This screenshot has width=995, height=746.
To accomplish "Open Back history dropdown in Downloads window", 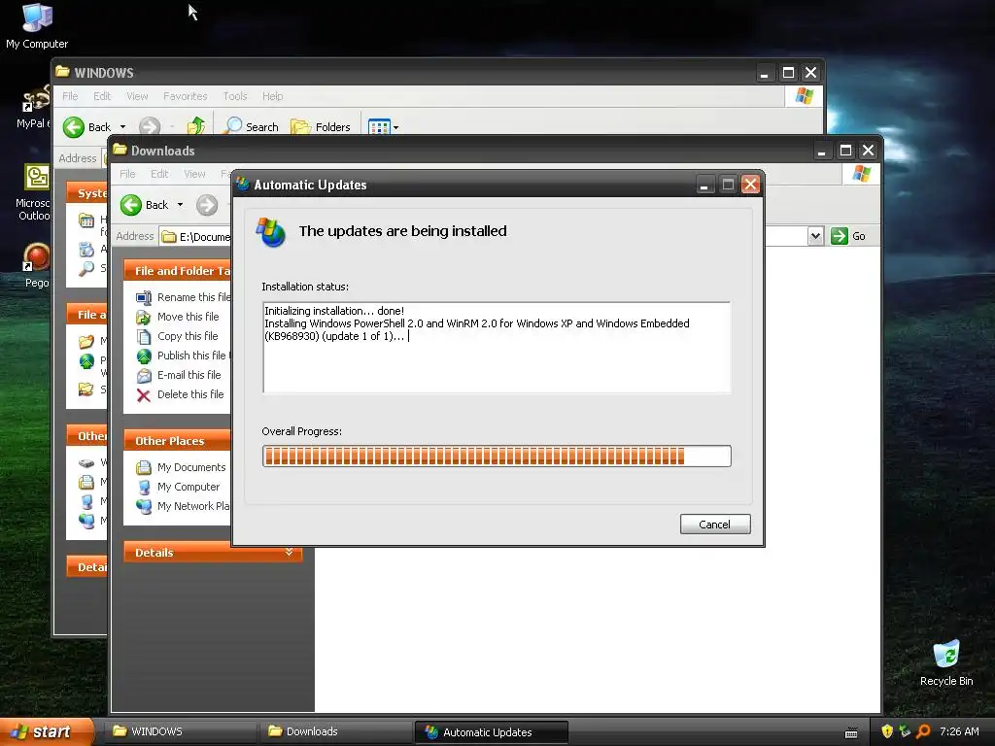I will (x=180, y=205).
